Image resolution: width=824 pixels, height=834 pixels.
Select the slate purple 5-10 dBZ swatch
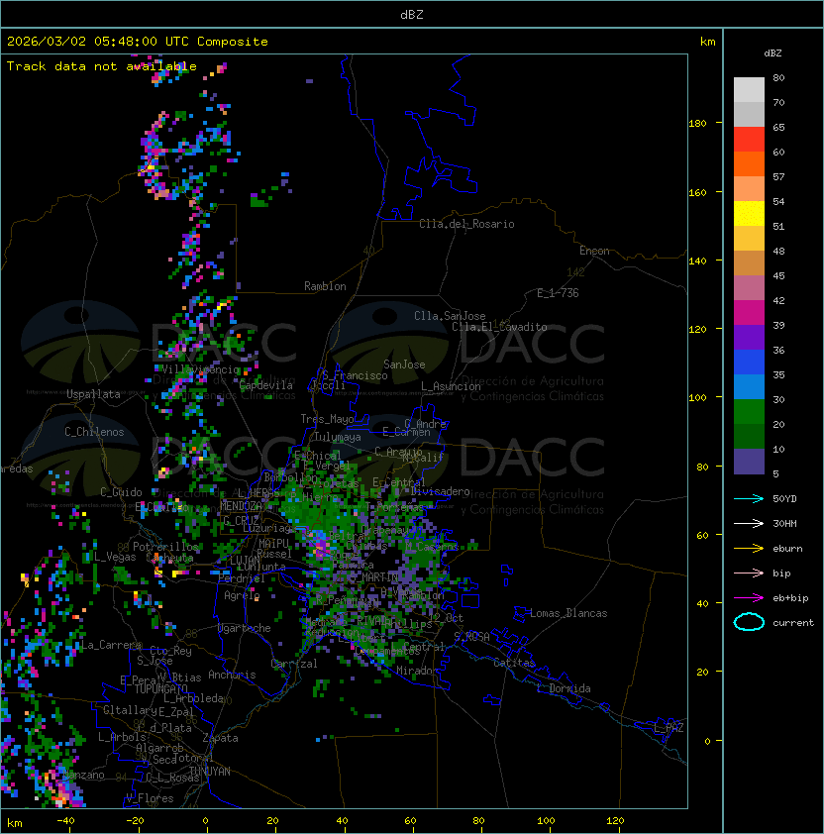(749, 462)
